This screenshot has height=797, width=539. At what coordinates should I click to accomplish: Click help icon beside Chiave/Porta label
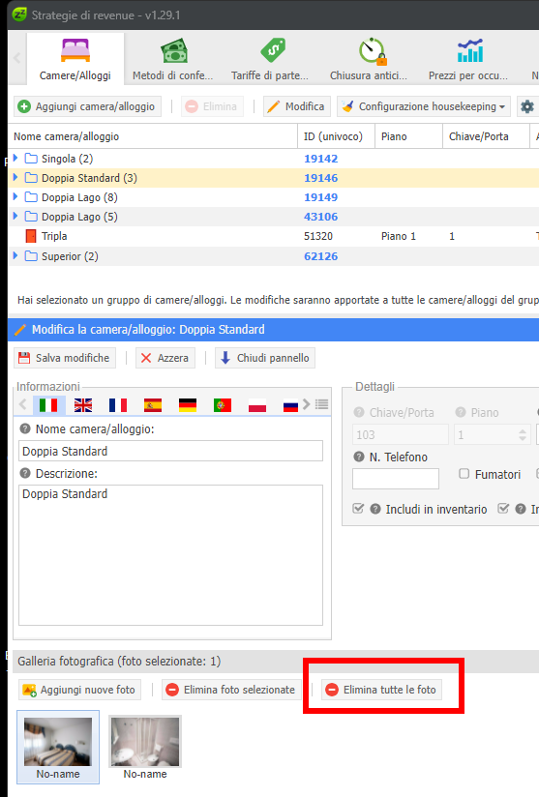tap(359, 412)
